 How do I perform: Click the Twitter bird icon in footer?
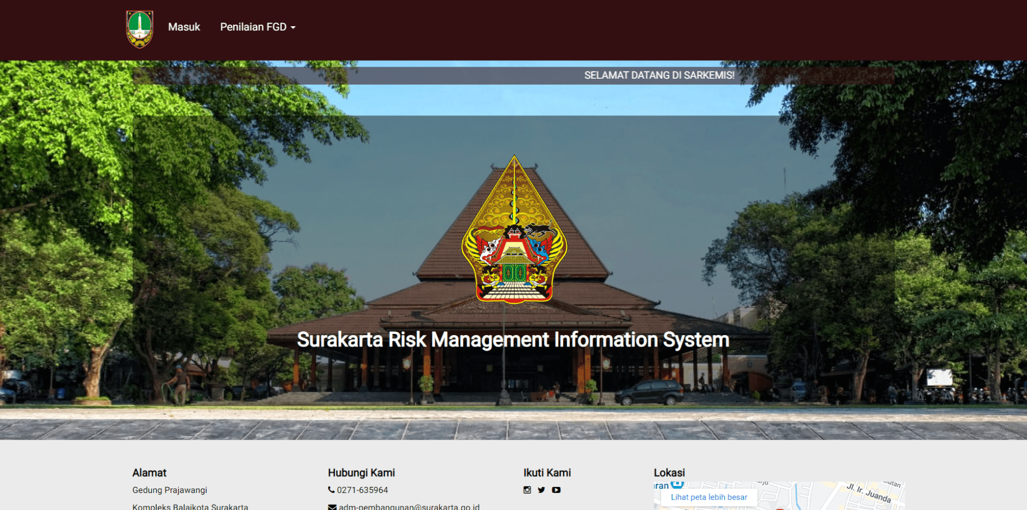(541, 490)
